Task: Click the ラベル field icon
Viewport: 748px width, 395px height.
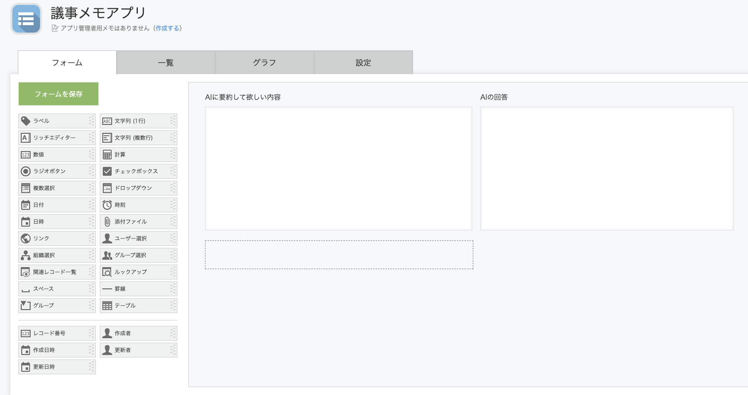Action: coord(26,121)
